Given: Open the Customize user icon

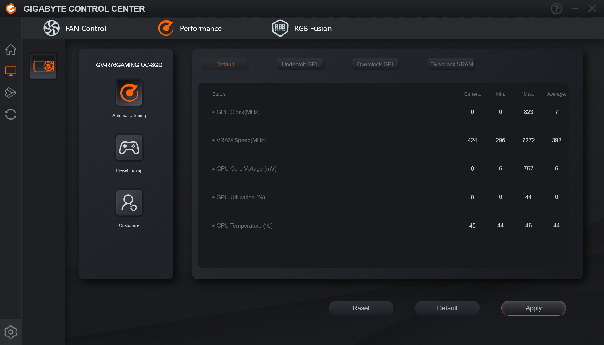Looking at the screenshot, I should tap(129, 203).
